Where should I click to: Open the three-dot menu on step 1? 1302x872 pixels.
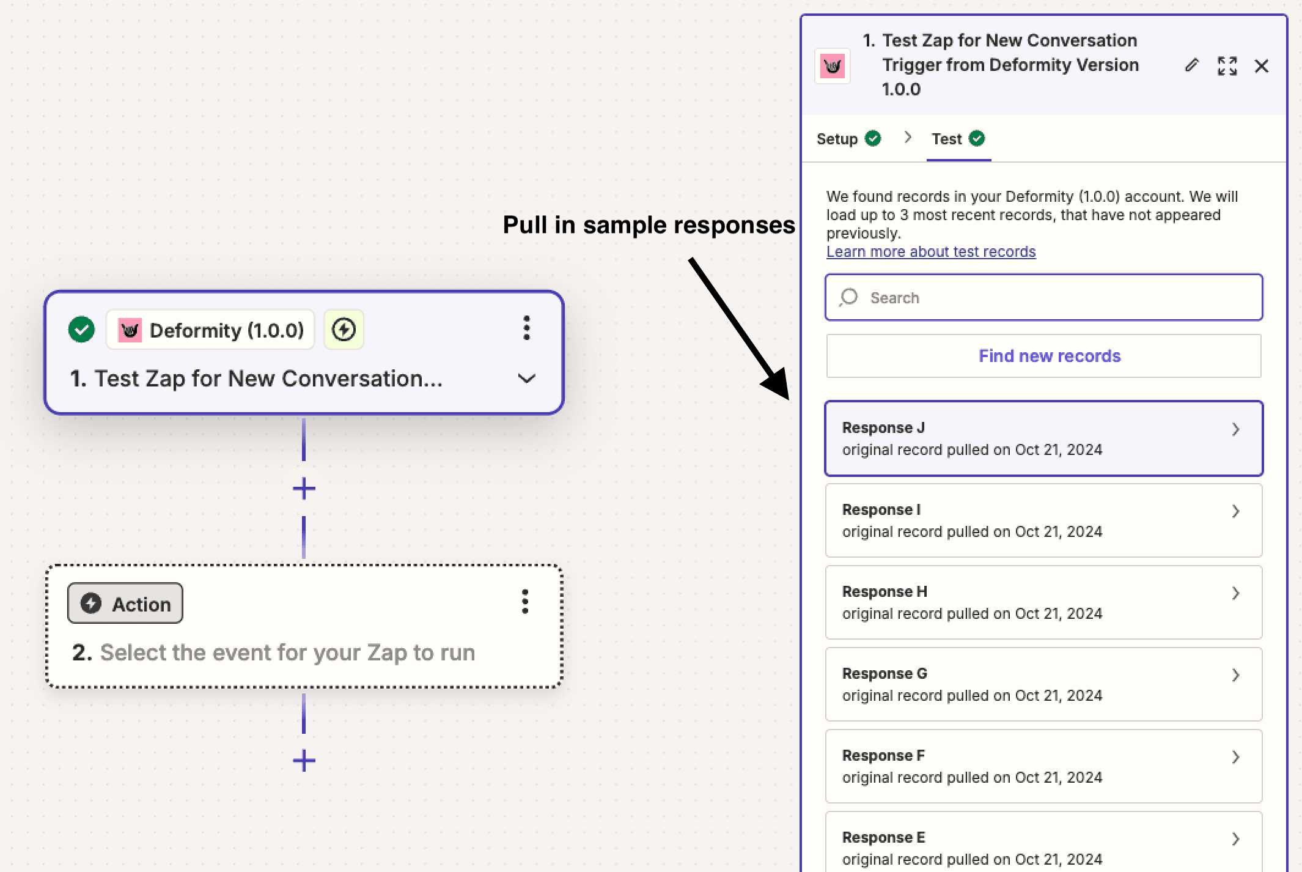tap(526, 330)
